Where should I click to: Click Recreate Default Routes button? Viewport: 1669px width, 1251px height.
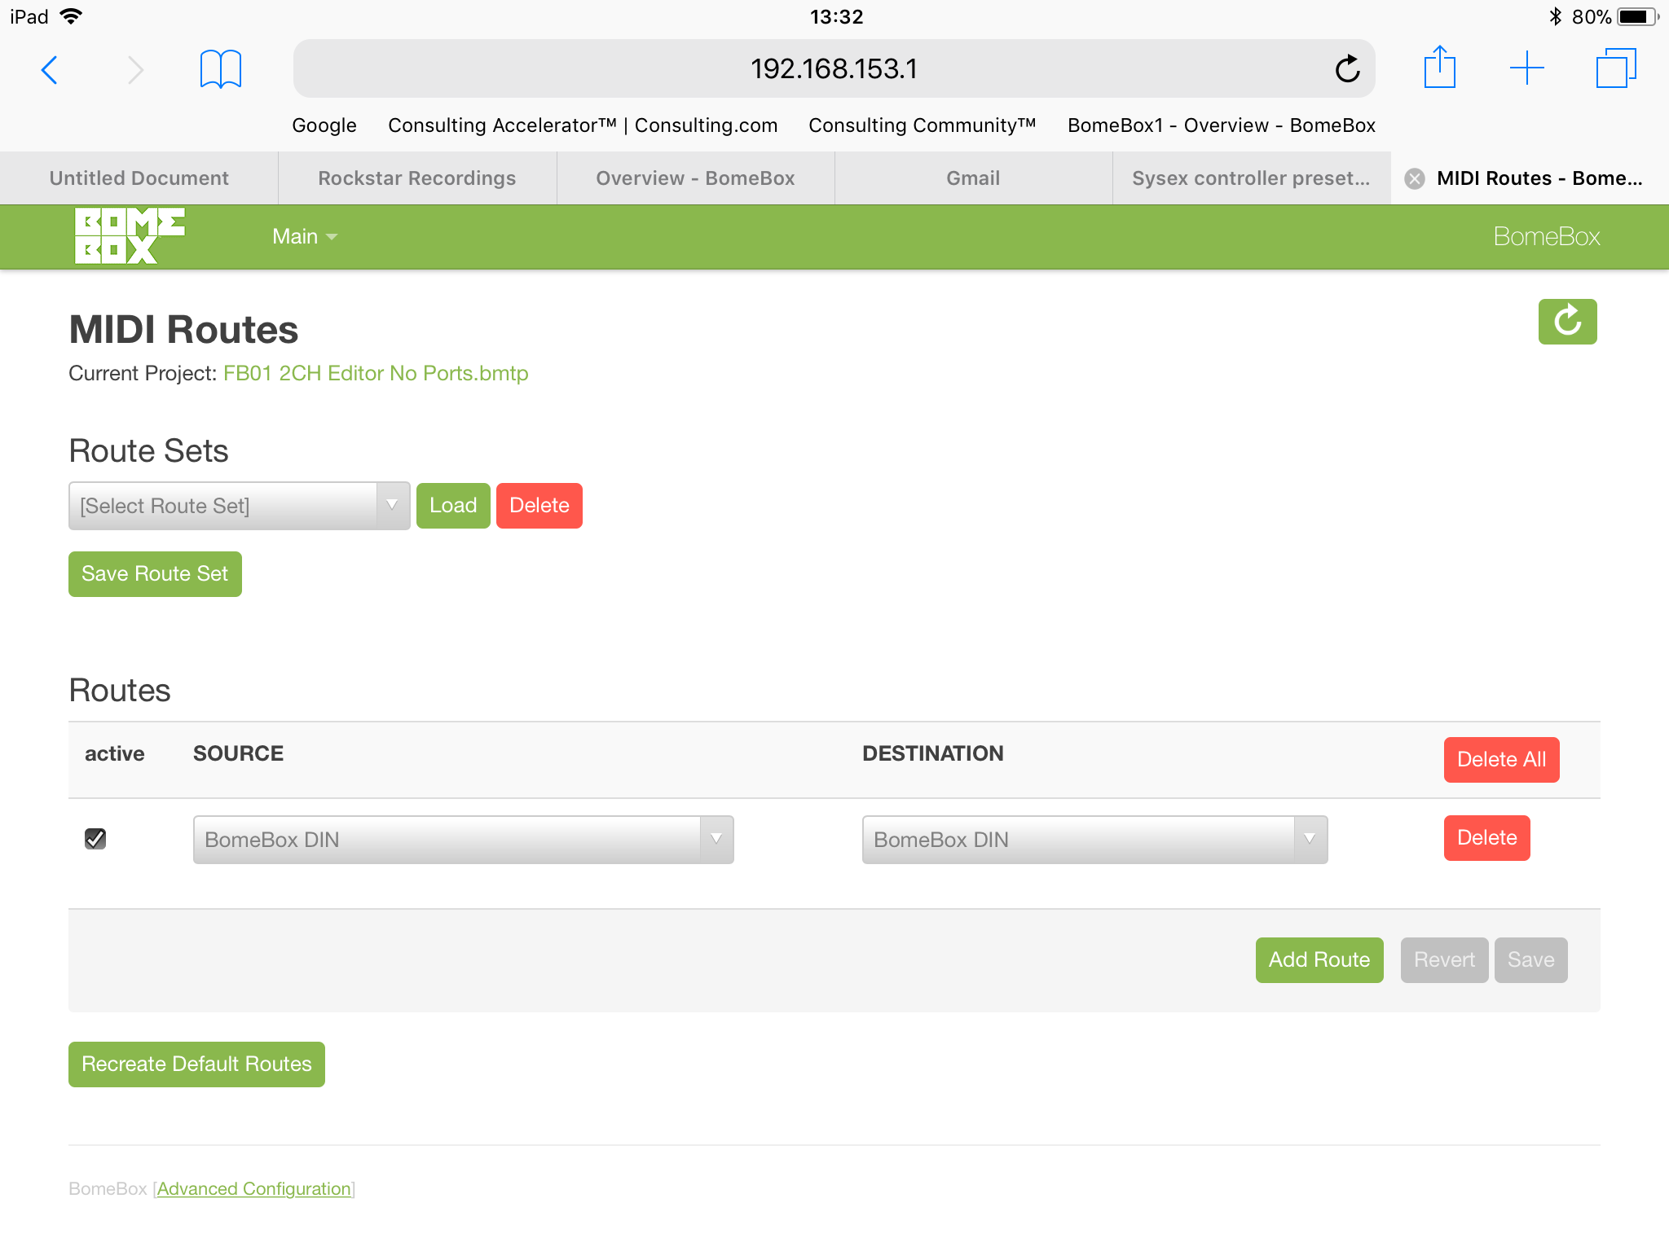196,1064
